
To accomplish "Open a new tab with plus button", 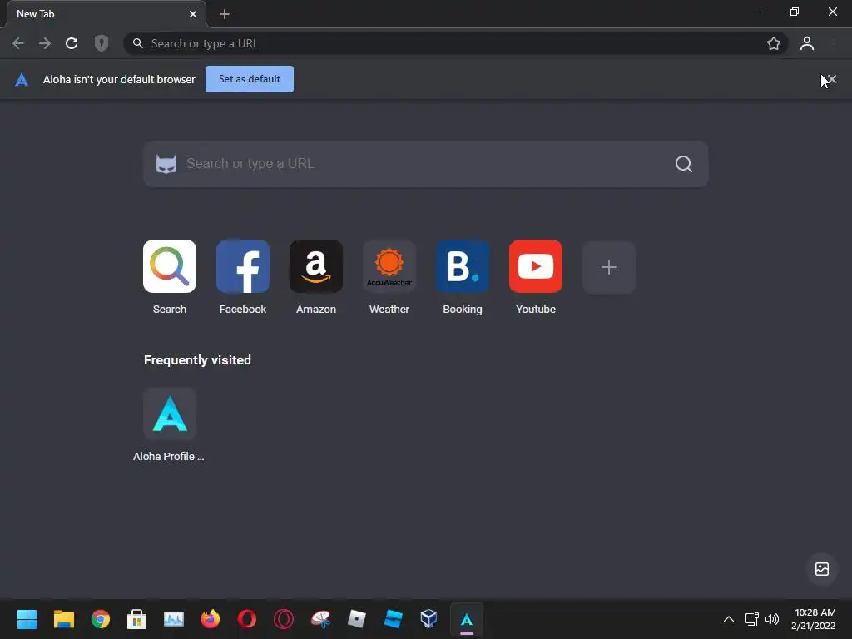I will point(225,14).
